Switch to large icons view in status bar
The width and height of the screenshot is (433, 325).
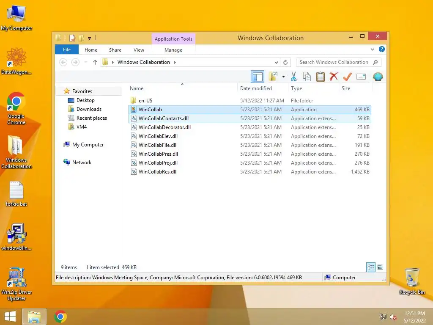pyautogui.click(x=380, y=267)
